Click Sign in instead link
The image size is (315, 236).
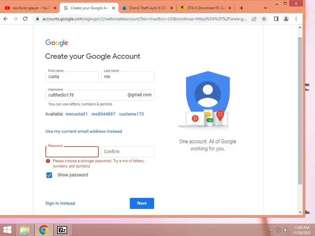click(x=60, y=203)
